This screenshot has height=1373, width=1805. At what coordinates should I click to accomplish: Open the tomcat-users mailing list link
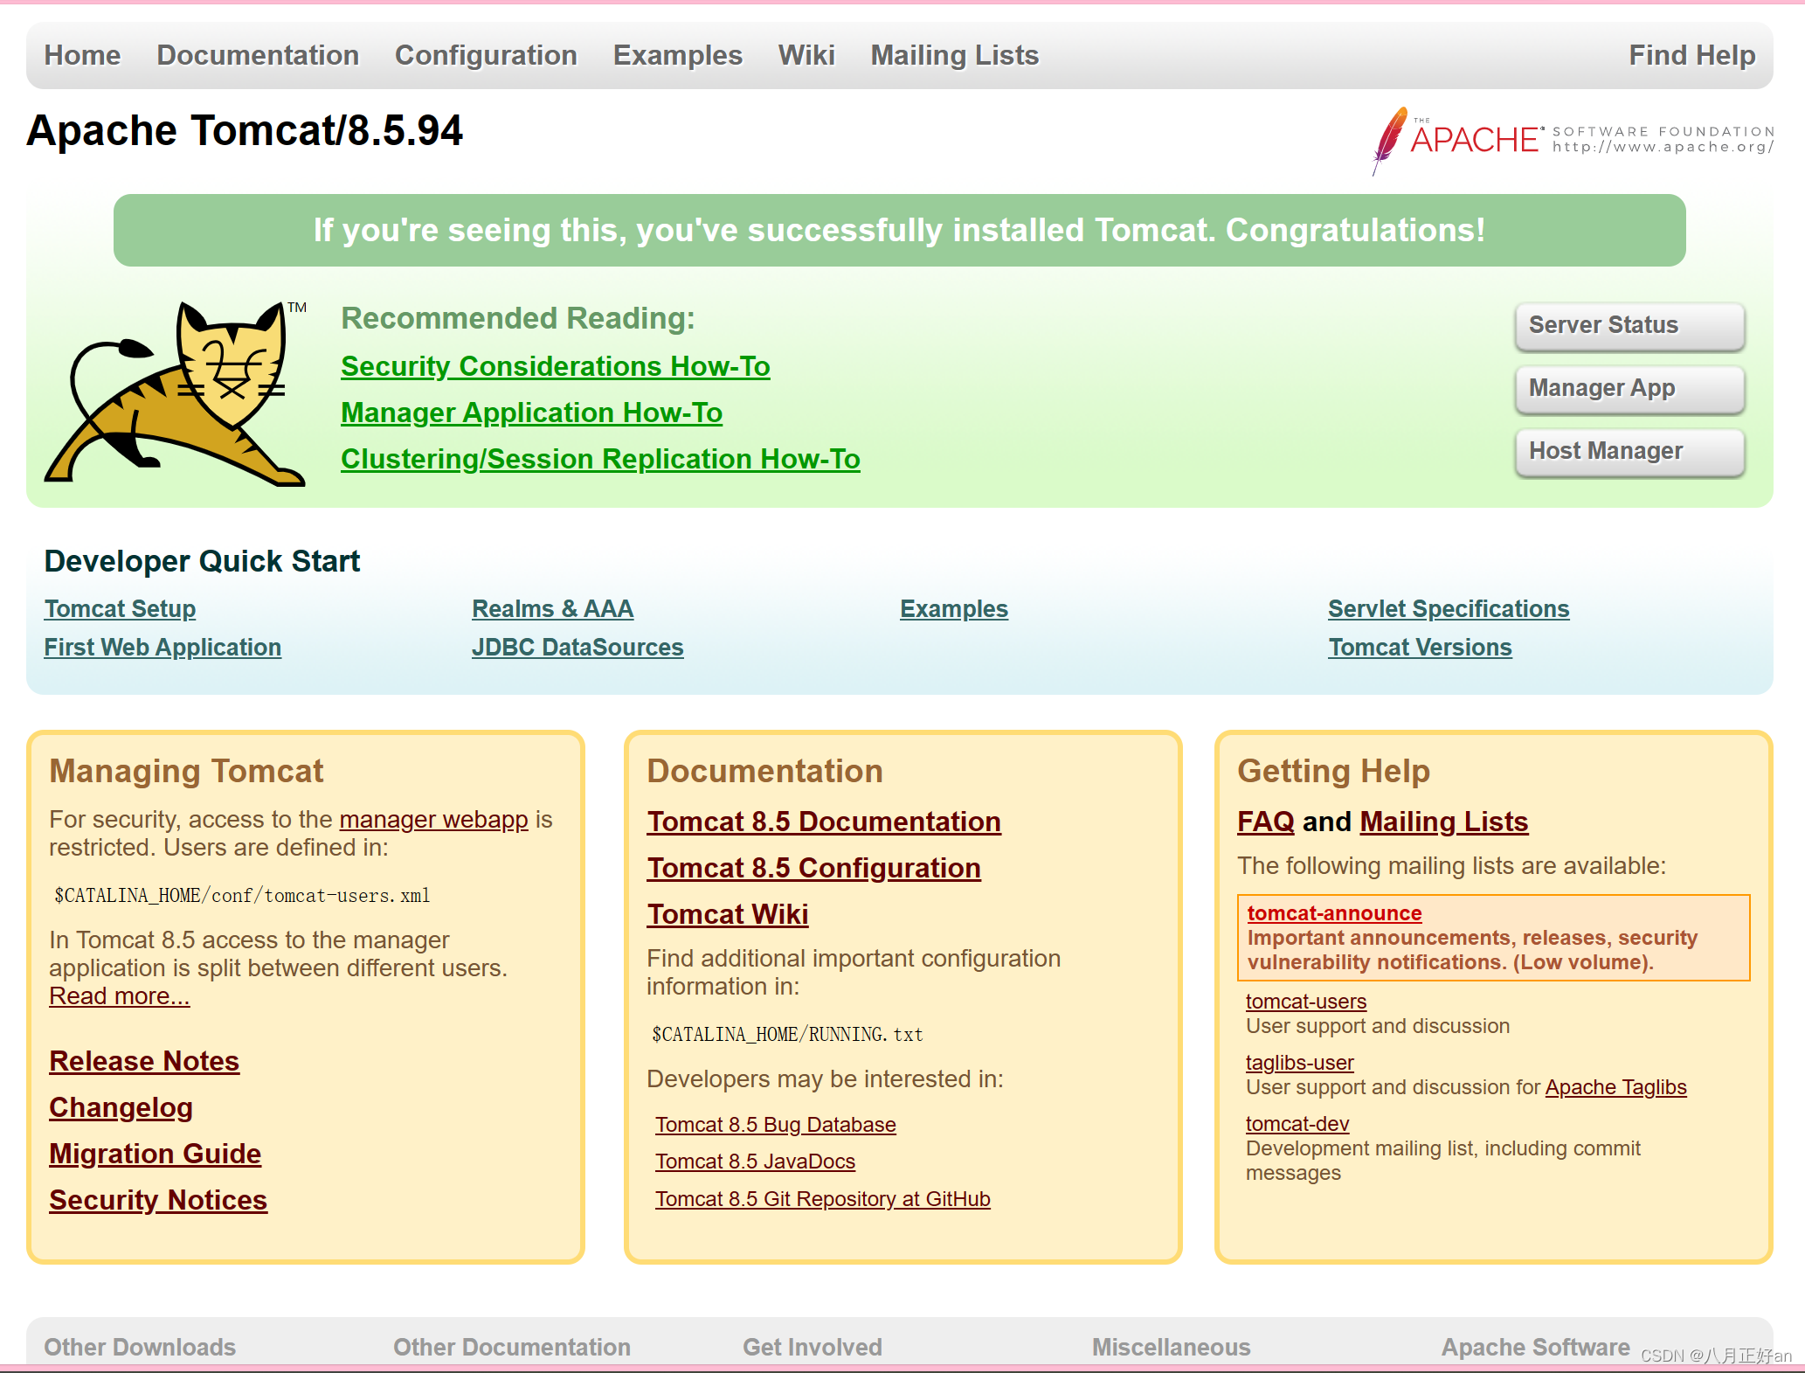pos(1305,1002)
